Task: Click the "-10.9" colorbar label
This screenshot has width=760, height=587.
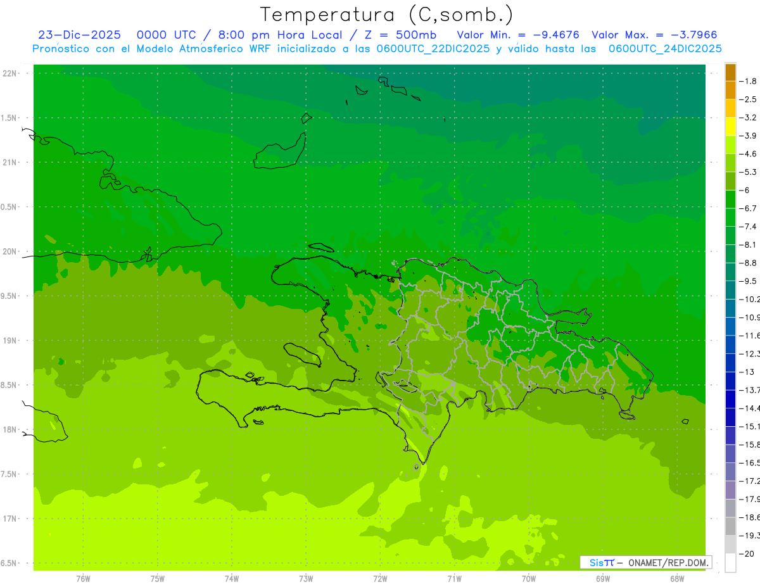Action: 749,317
